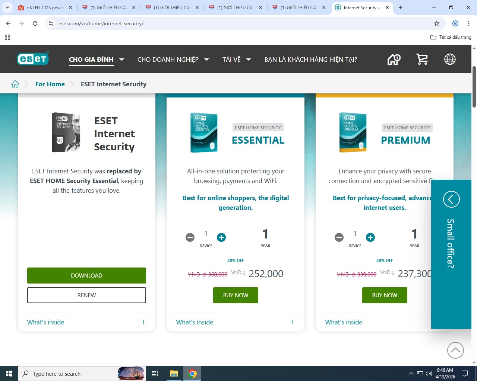Viewport: 477px width, 381px height.
Task: Open BẠN LÀ KHÁCH HÀNG HIỆN TẠI? link
Action: coord(311,60)
